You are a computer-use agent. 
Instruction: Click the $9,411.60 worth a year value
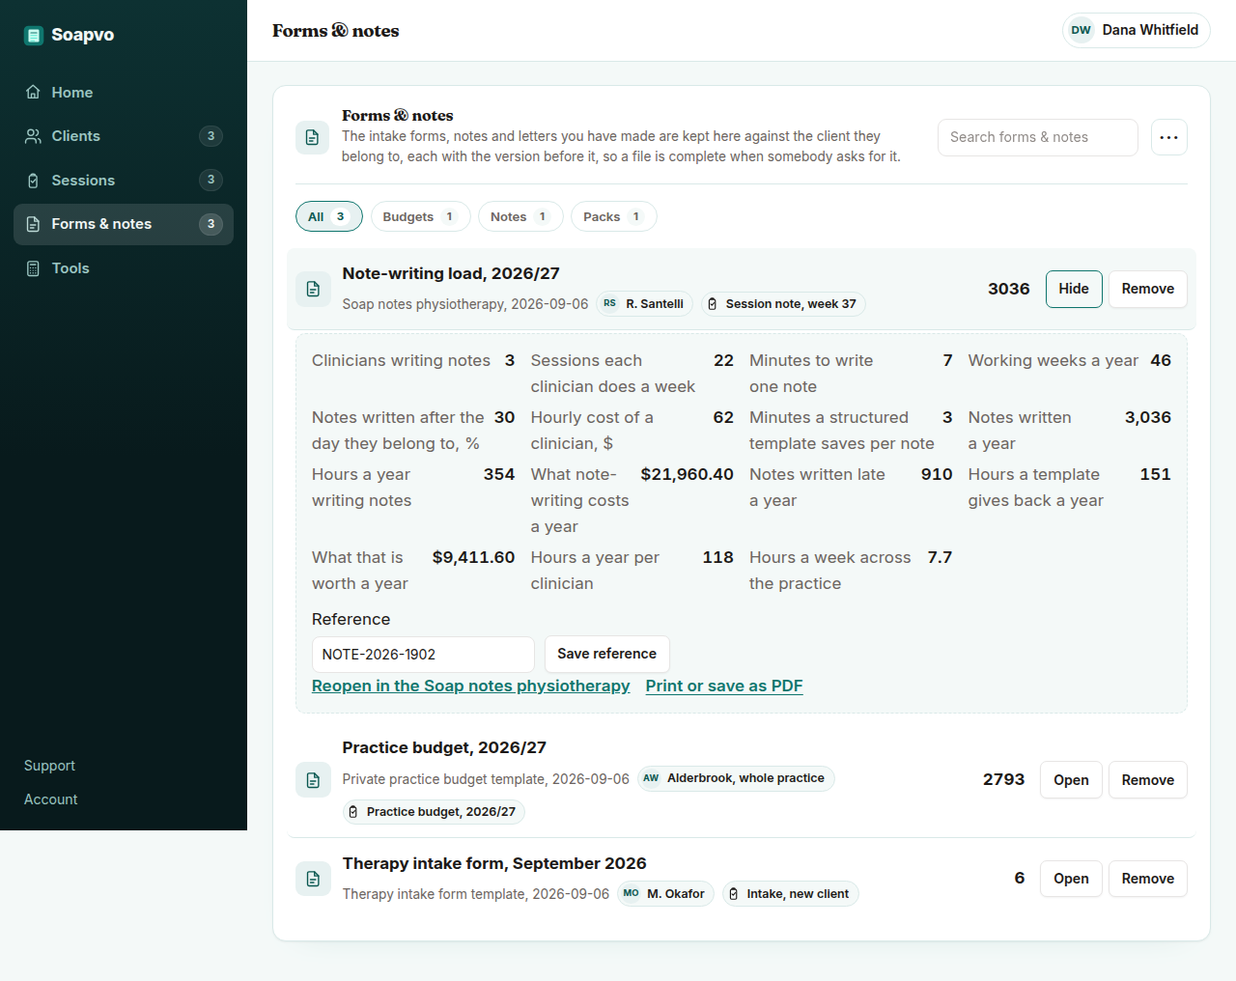pos(473,557)
